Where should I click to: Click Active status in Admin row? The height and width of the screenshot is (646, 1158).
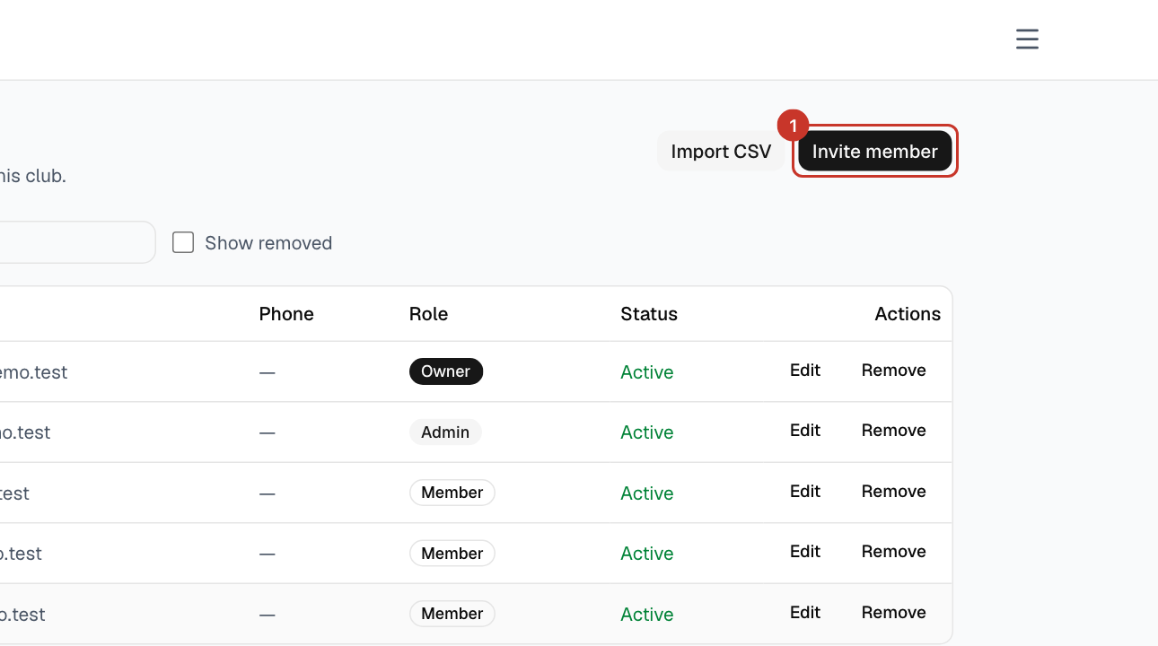click(647, 432)
